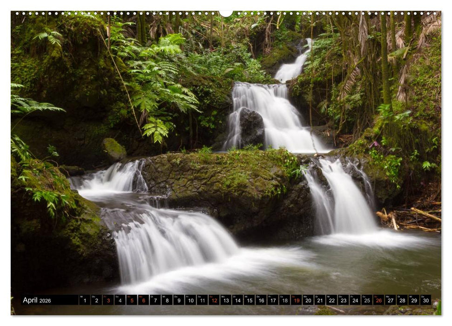This screenshot has height=326, width=452.
Task: Click red Sunday date 12
Action: pyautogui.click(x=214, y=300)
